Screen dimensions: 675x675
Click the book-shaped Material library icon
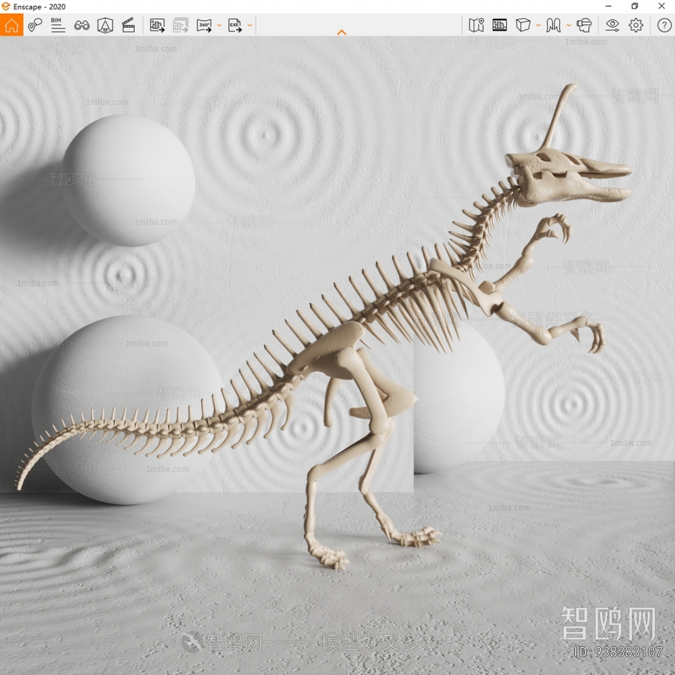pyautogui.click(x=553, y=25)
